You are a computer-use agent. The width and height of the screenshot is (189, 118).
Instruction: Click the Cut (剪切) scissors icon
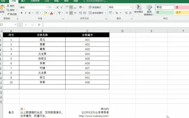tap(8, 6)
